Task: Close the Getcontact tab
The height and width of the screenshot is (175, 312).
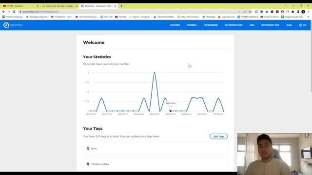Action: [x=115, y=6]
